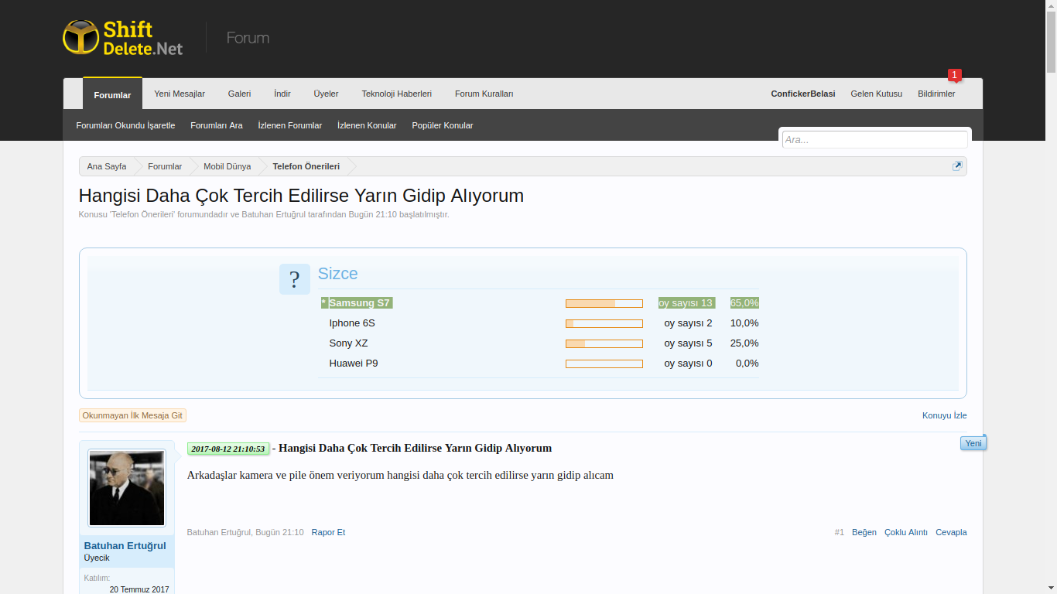
Task: Open İzlenen Konular link
Action: (367, 125)
